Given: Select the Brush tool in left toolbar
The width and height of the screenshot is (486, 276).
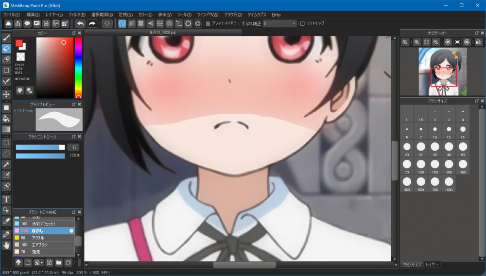Looking at the screenshot, I should click(x=6, y=38).
